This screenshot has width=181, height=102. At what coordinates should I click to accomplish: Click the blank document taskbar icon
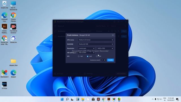coord(88,99)
